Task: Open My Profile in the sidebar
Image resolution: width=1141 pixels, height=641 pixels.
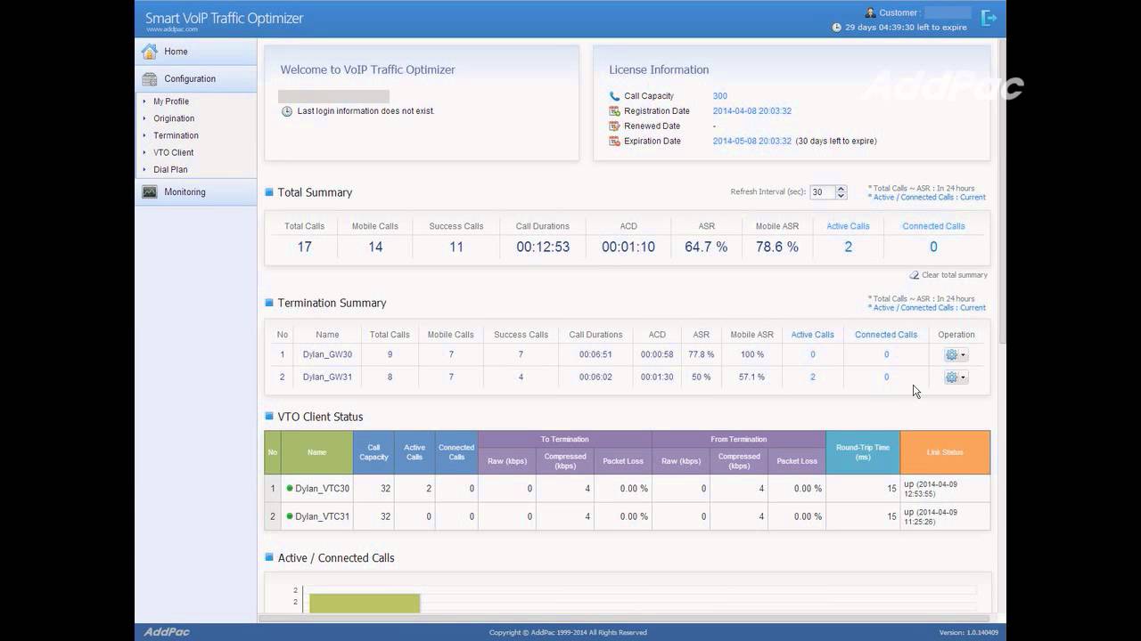Action: tap(171, 101)
